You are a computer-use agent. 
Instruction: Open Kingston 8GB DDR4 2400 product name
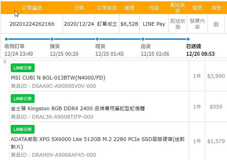click(78, 108)
